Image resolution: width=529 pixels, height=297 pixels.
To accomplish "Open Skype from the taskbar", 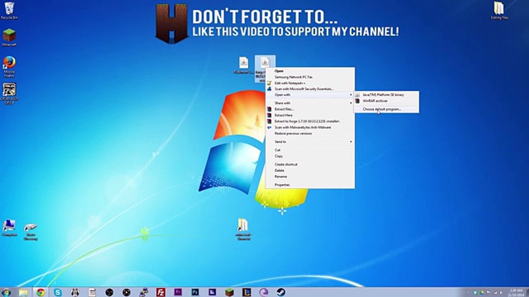I will (x=58, y=292).
